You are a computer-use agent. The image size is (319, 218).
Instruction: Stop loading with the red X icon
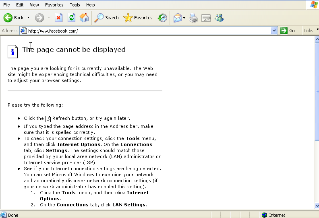[58, 18]
